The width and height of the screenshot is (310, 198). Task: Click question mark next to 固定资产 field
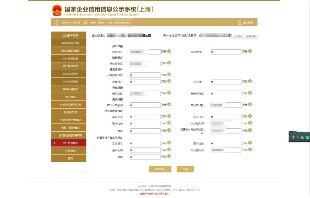coord(169,81)
